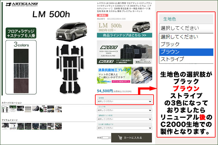Click the アイテムイメージ section heading
Viewport: 218px width, 145px height.
[10, 120]
